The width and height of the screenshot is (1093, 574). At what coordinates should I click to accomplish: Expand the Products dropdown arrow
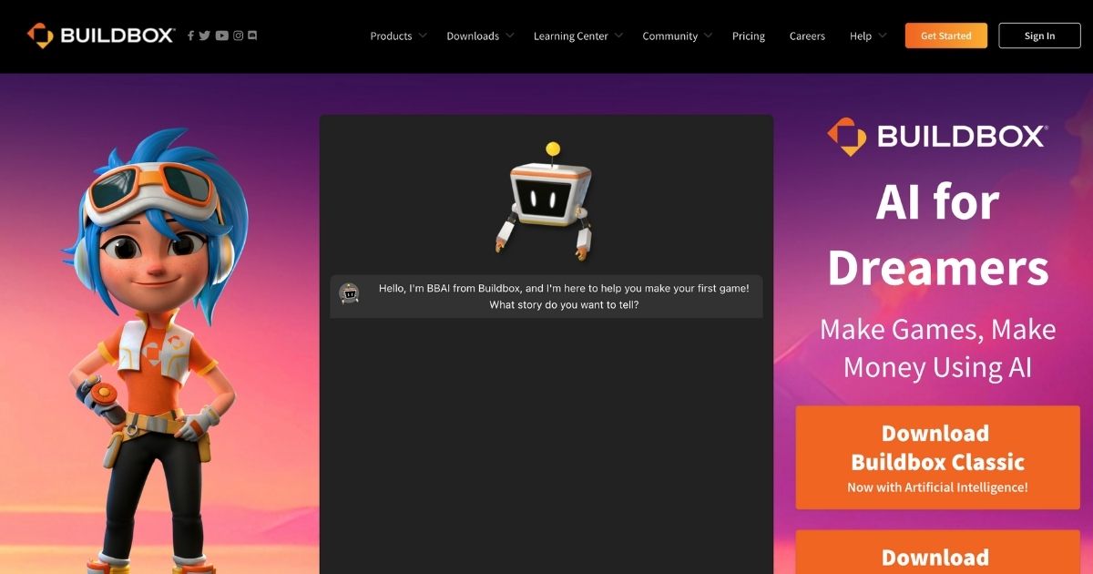pos(422,36)
